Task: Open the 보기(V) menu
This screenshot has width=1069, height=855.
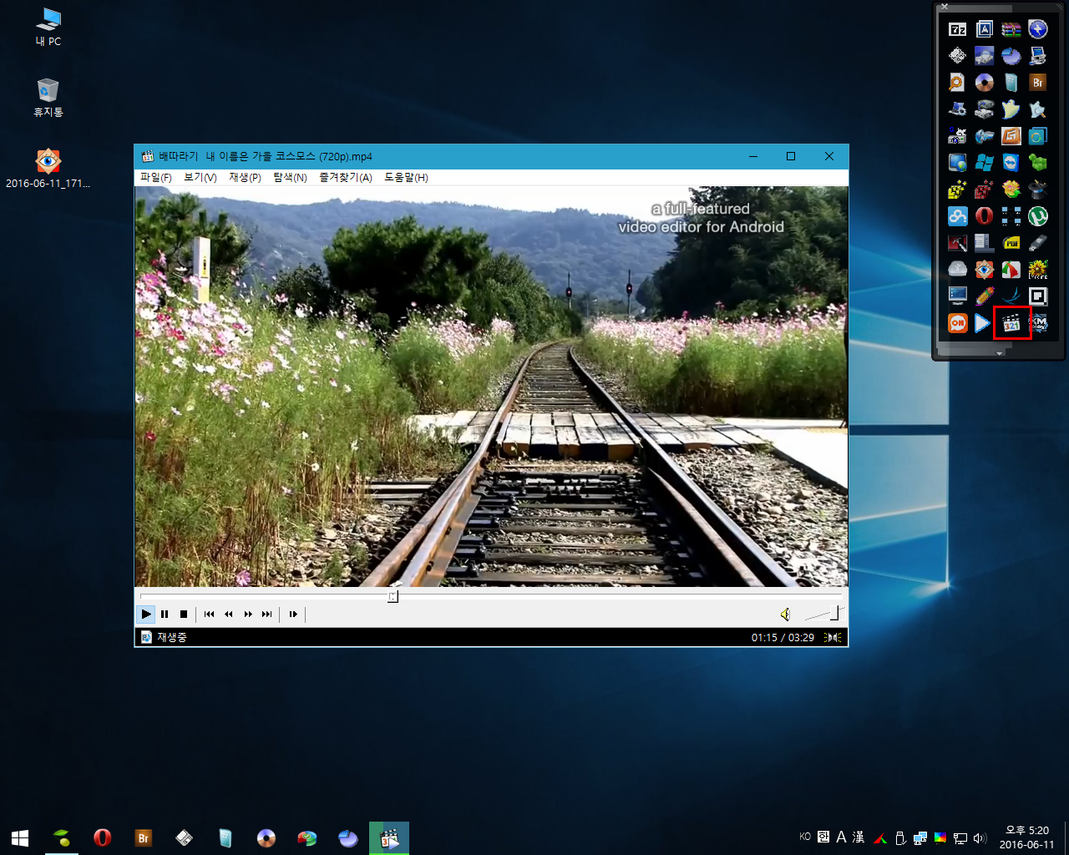Action: pos(200,178)
